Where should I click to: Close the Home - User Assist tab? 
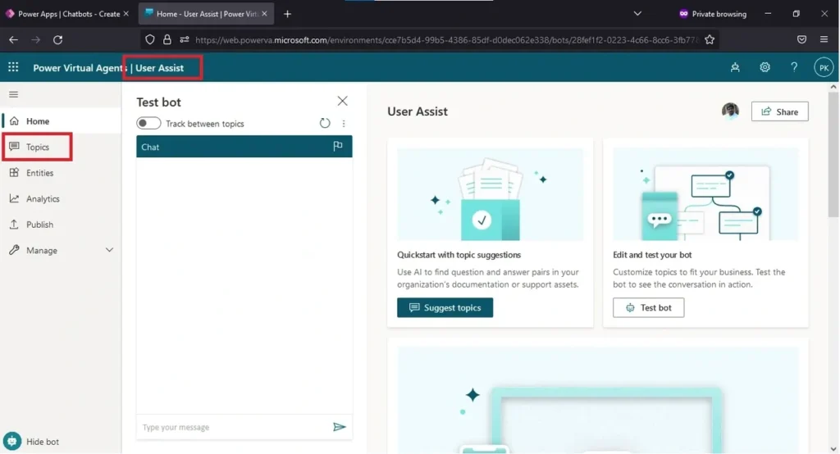click(264, 14)
